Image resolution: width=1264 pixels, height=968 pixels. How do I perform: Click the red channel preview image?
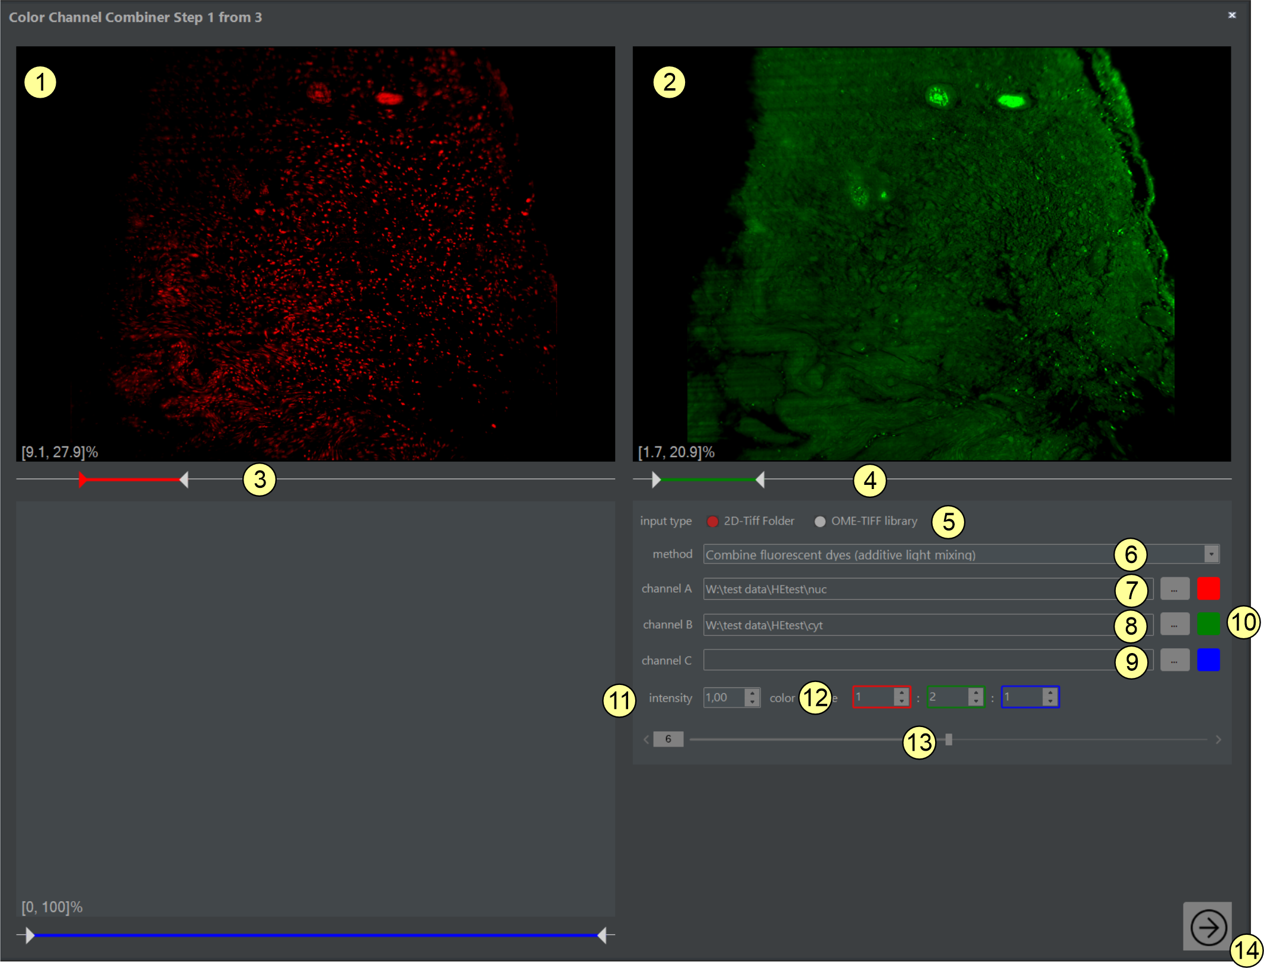coord(315,255)
